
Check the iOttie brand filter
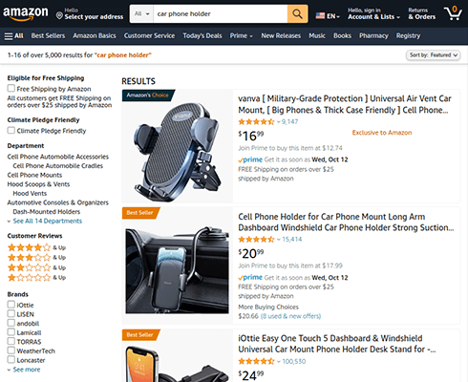click(x=11, y=305)
